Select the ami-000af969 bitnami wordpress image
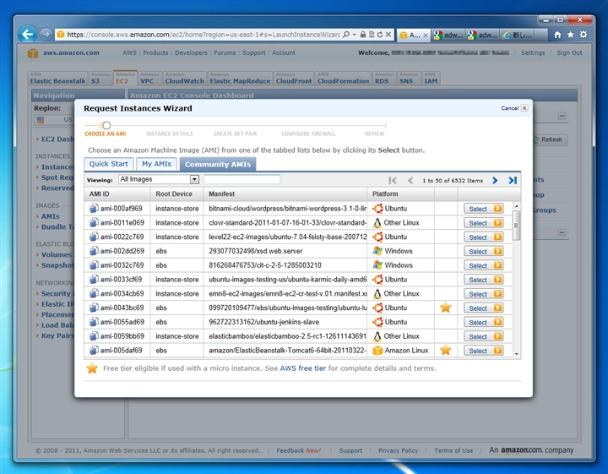 point(484,209)
